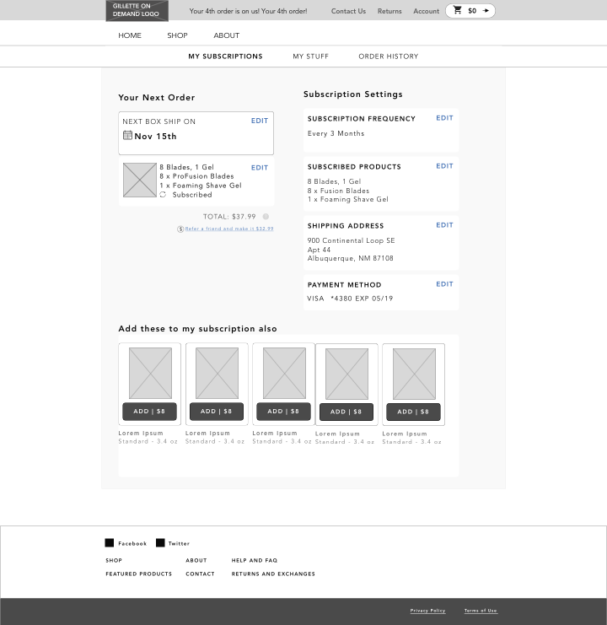Image resolution: width=607 pixels, height=625 pixels.
Task: Click the '8 x Fusion Blades' line
Action: click(338, 191)
